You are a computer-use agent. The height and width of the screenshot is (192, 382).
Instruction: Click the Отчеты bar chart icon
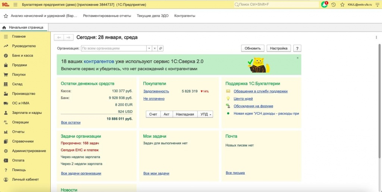pos(6,132)
